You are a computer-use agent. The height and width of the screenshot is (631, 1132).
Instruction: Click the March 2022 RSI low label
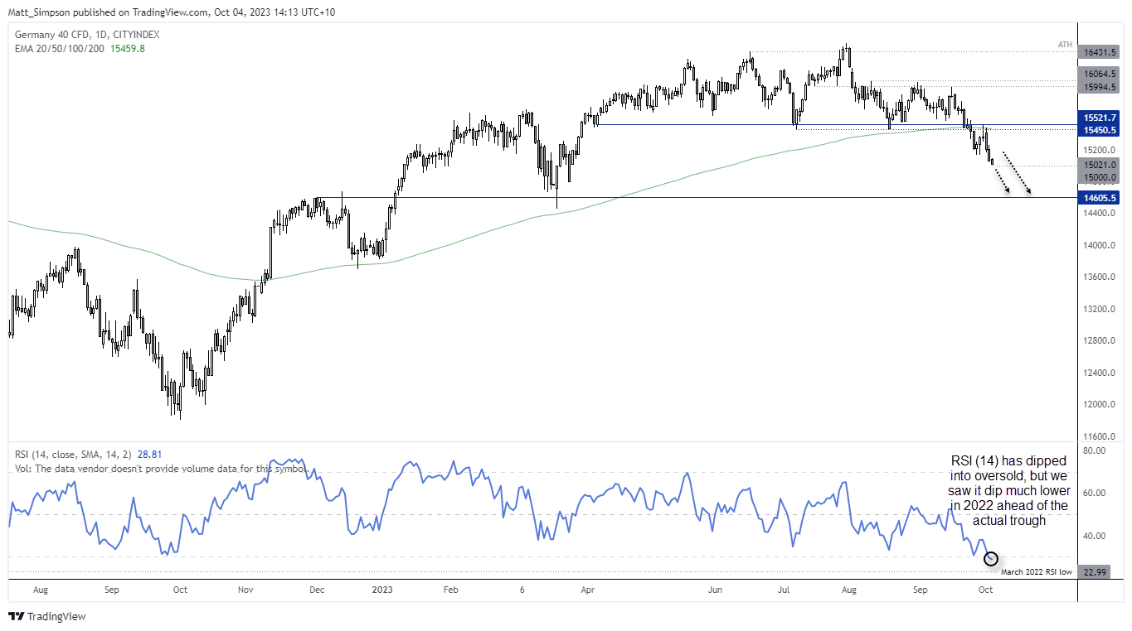click(x=1037, y=572)
